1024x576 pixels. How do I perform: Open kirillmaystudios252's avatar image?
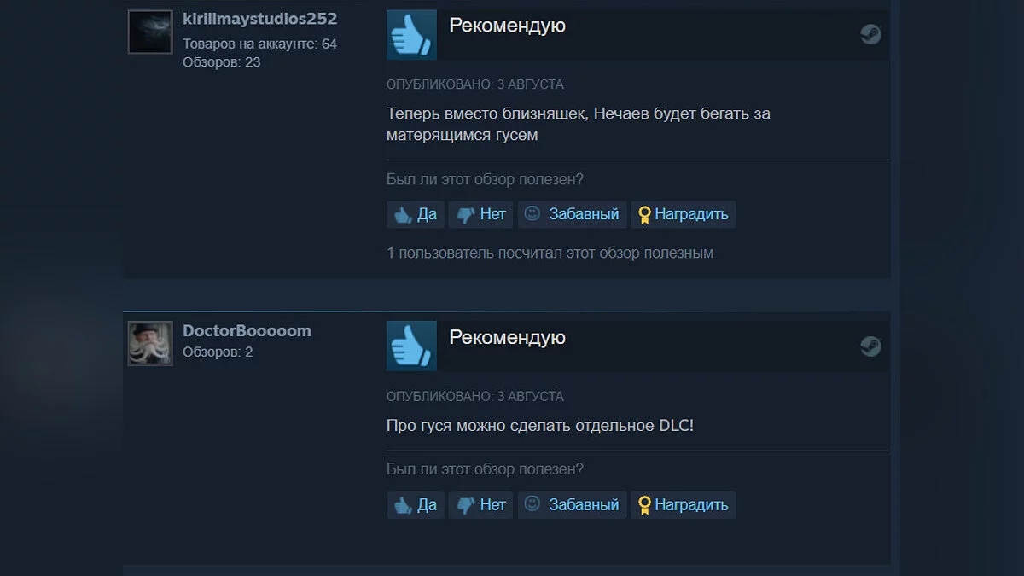click(150, 32)
